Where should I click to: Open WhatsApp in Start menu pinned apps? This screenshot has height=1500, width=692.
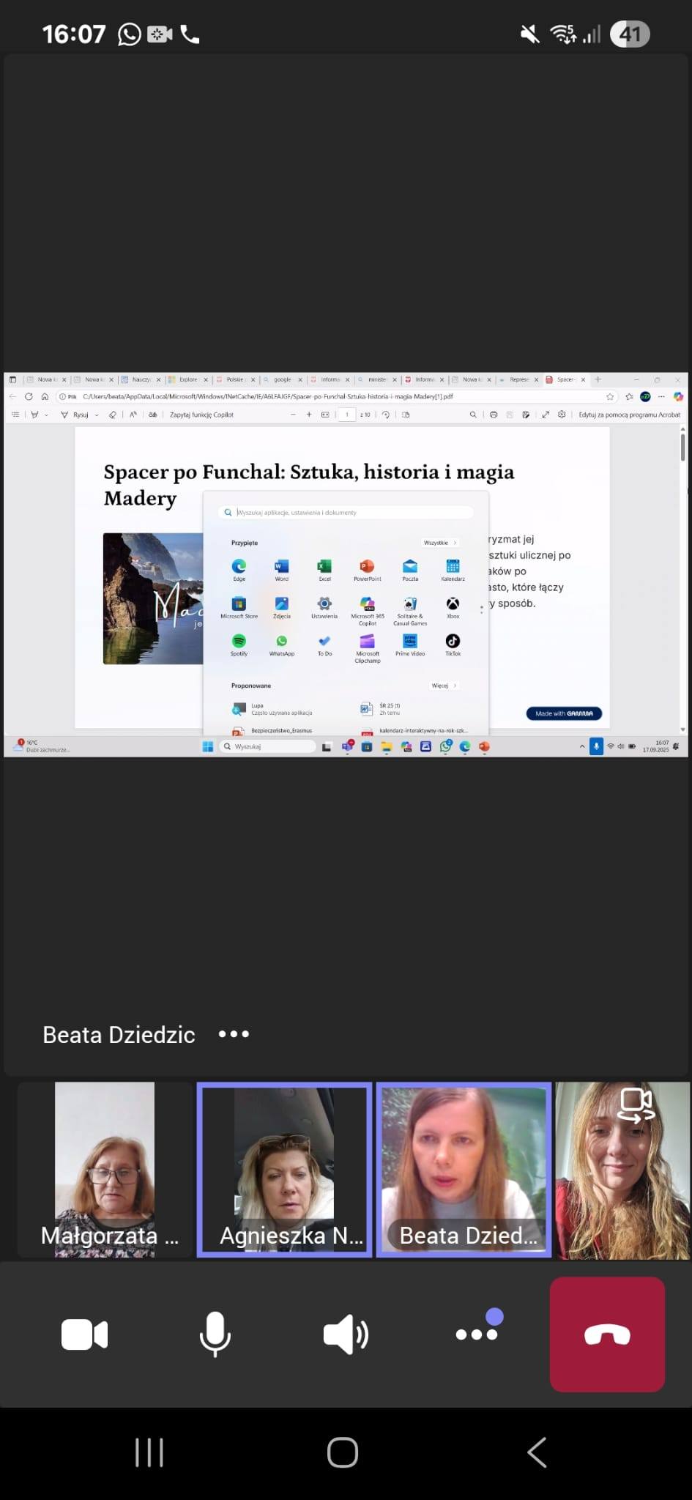[282, 645]
